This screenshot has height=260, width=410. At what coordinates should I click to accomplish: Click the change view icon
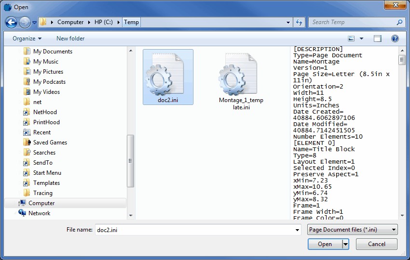tap(352, 39)
